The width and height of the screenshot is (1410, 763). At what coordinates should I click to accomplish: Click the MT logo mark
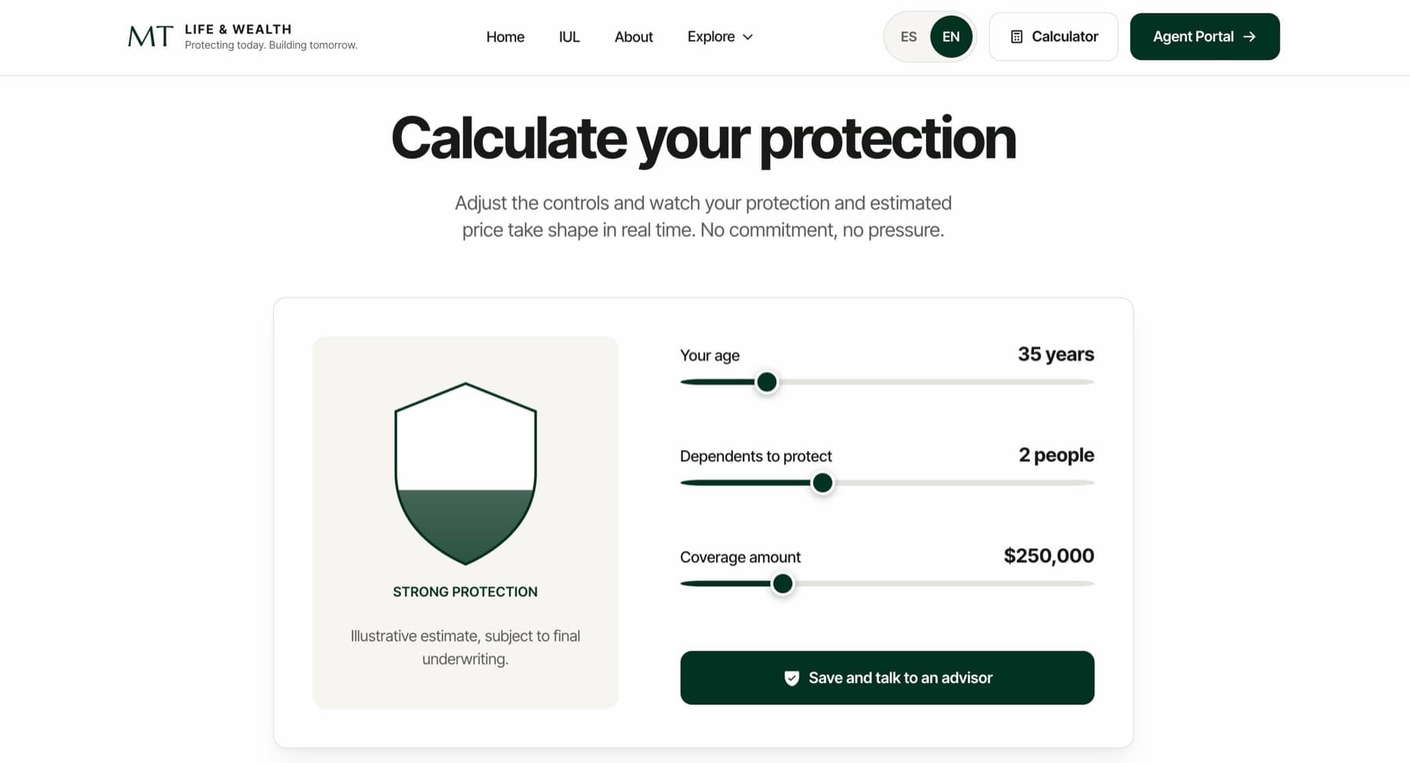tap(150, 36)
